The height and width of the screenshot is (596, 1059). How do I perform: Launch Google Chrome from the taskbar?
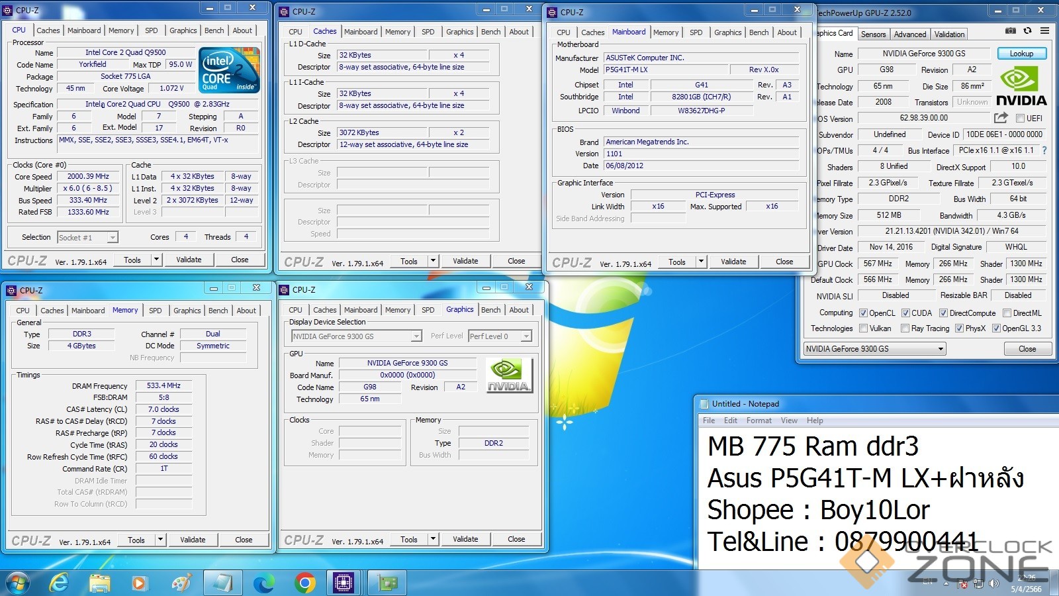click(305, 583)
